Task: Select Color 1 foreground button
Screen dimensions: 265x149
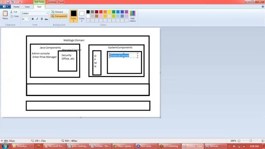Action: (x=74, y=16)
